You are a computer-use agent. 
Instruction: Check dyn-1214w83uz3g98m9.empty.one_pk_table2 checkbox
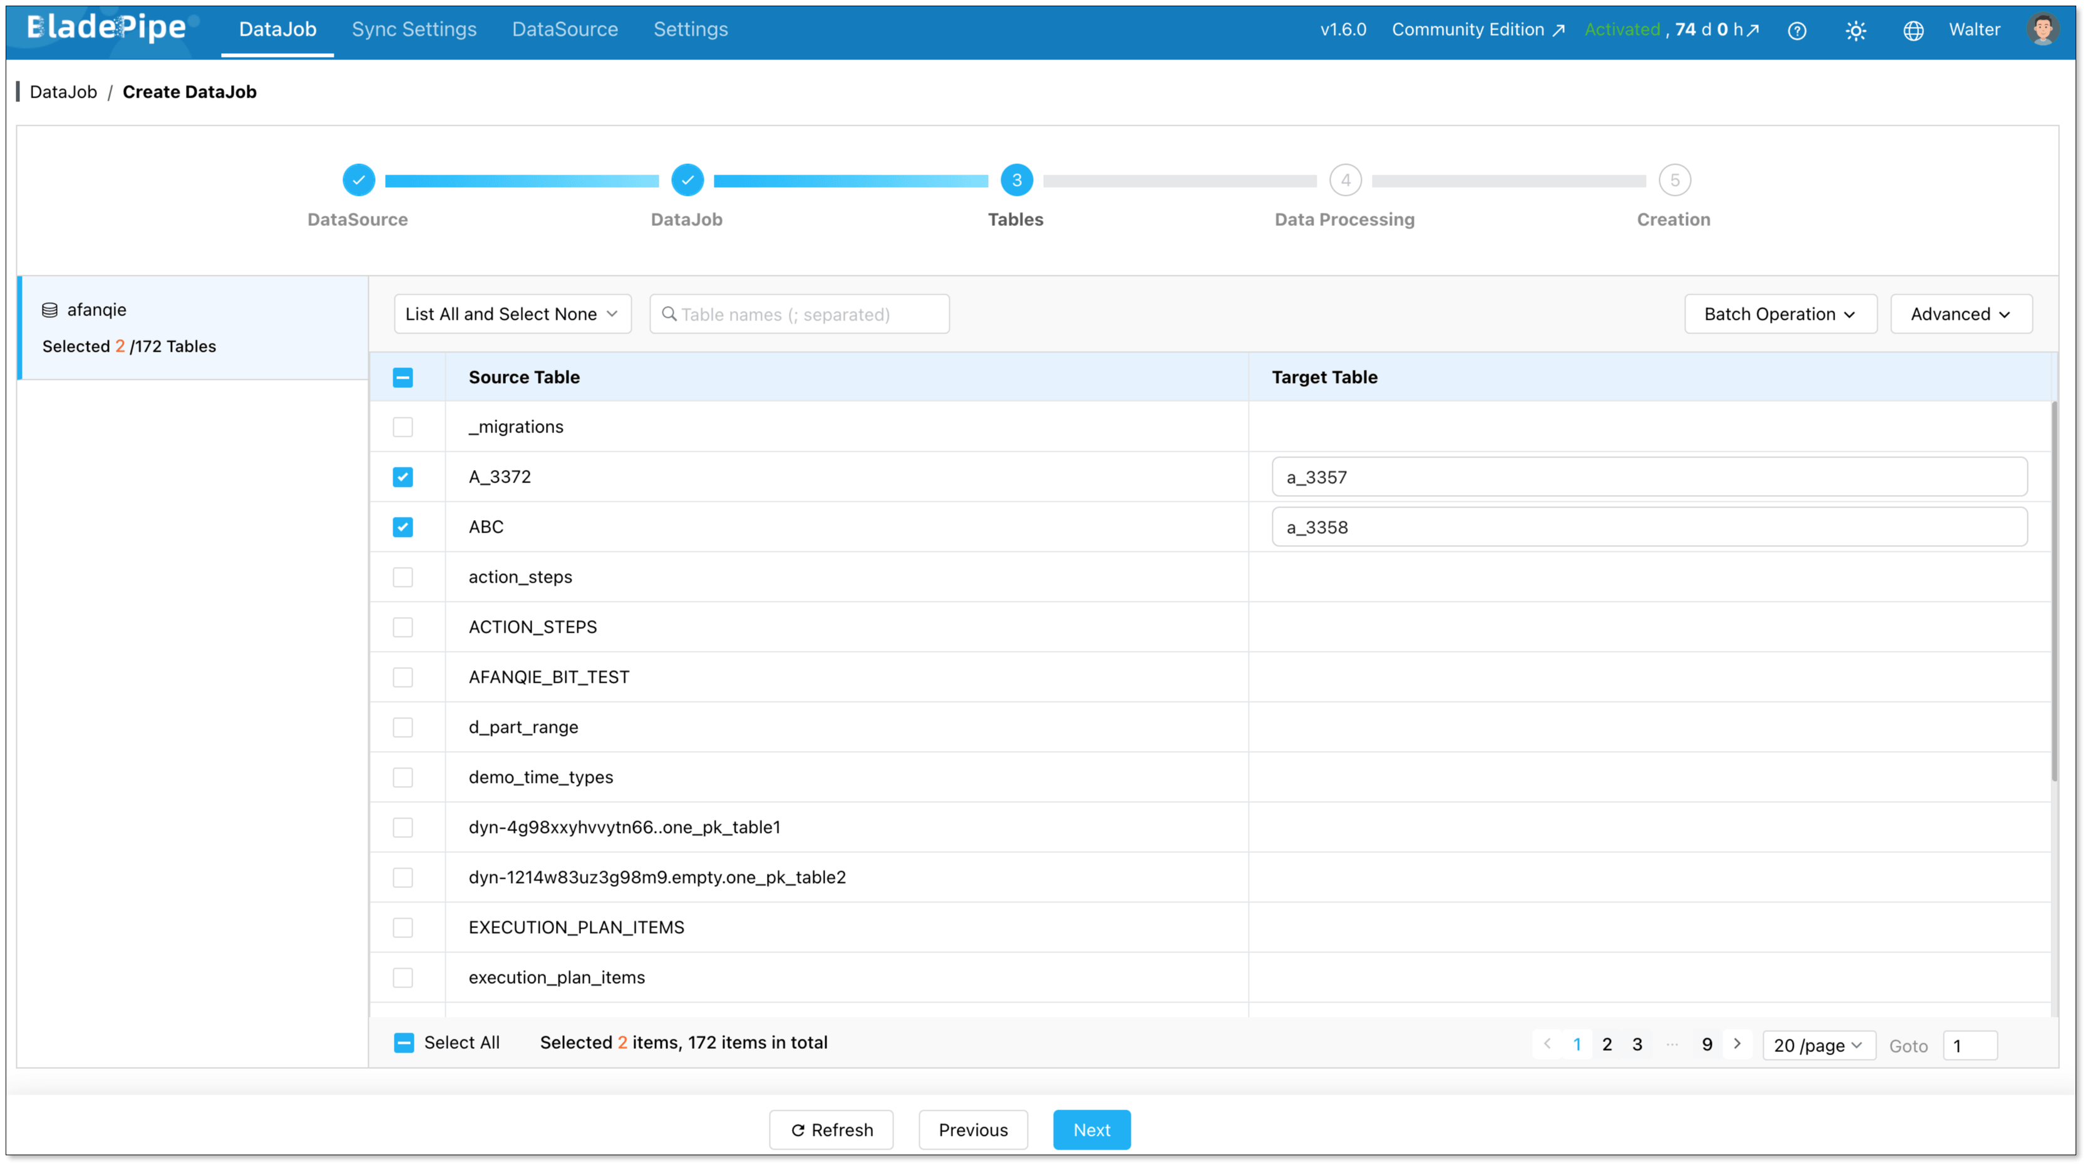coord(402,877)
